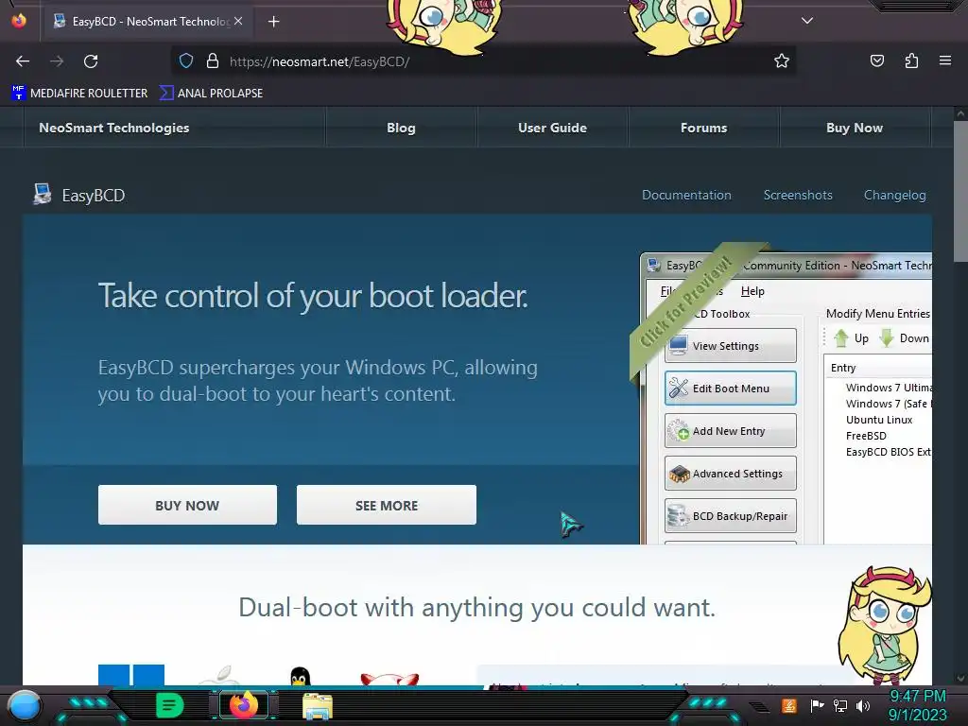Click the orange Java tray icon
This screenshot has height=726, width=968.
789,705
